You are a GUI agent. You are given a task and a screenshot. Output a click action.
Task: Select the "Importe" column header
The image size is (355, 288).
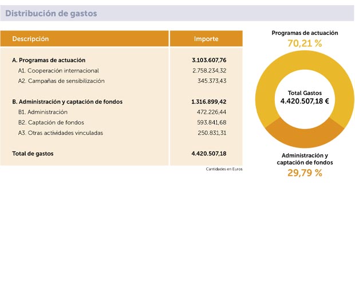click(206, 39)
